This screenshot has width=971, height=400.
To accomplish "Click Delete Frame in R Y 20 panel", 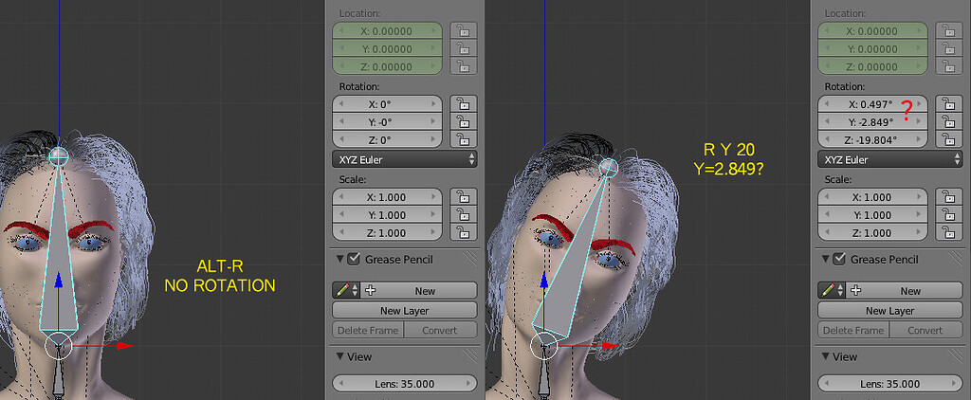I will pyautogui.click(x=854, y=330).
